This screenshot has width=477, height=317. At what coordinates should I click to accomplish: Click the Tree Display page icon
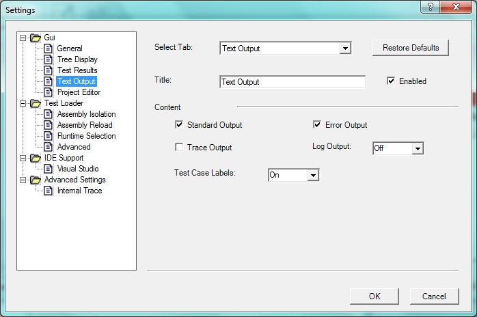[x=49, y=59]
